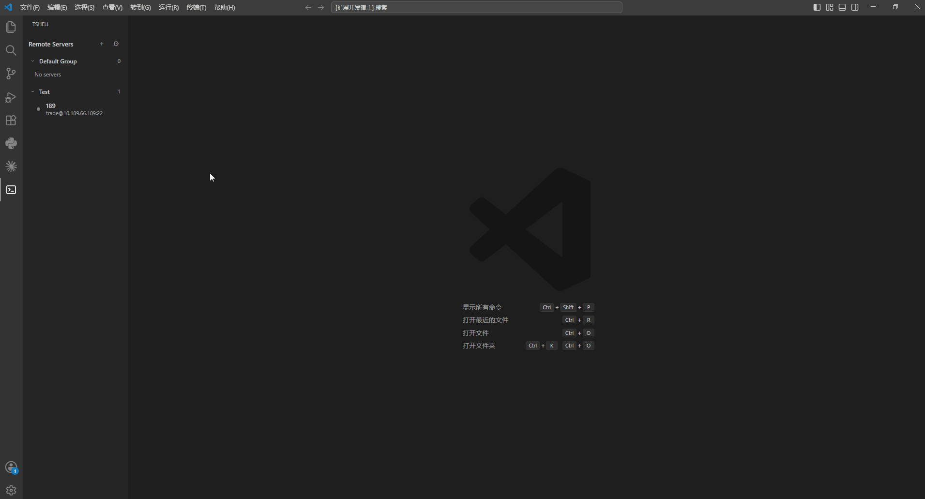The height and width of the screenshot is (499, 925).
Task: Toggle the bottom panel layout icon
Action: pyautogui.click(x=842, y=7)
